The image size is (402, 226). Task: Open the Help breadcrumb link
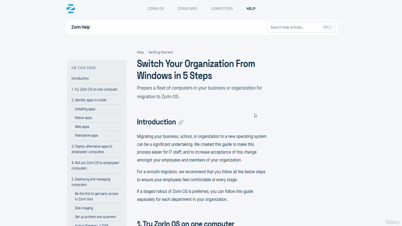(x=140, y=52)
